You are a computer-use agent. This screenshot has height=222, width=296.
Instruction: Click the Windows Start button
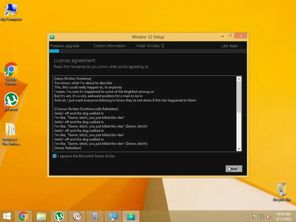click(7, 216)
